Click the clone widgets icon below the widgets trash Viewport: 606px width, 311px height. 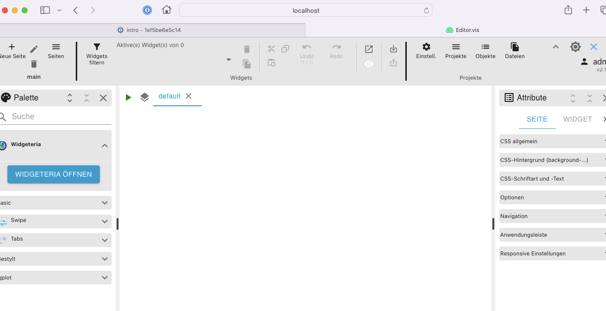[247, 64]
